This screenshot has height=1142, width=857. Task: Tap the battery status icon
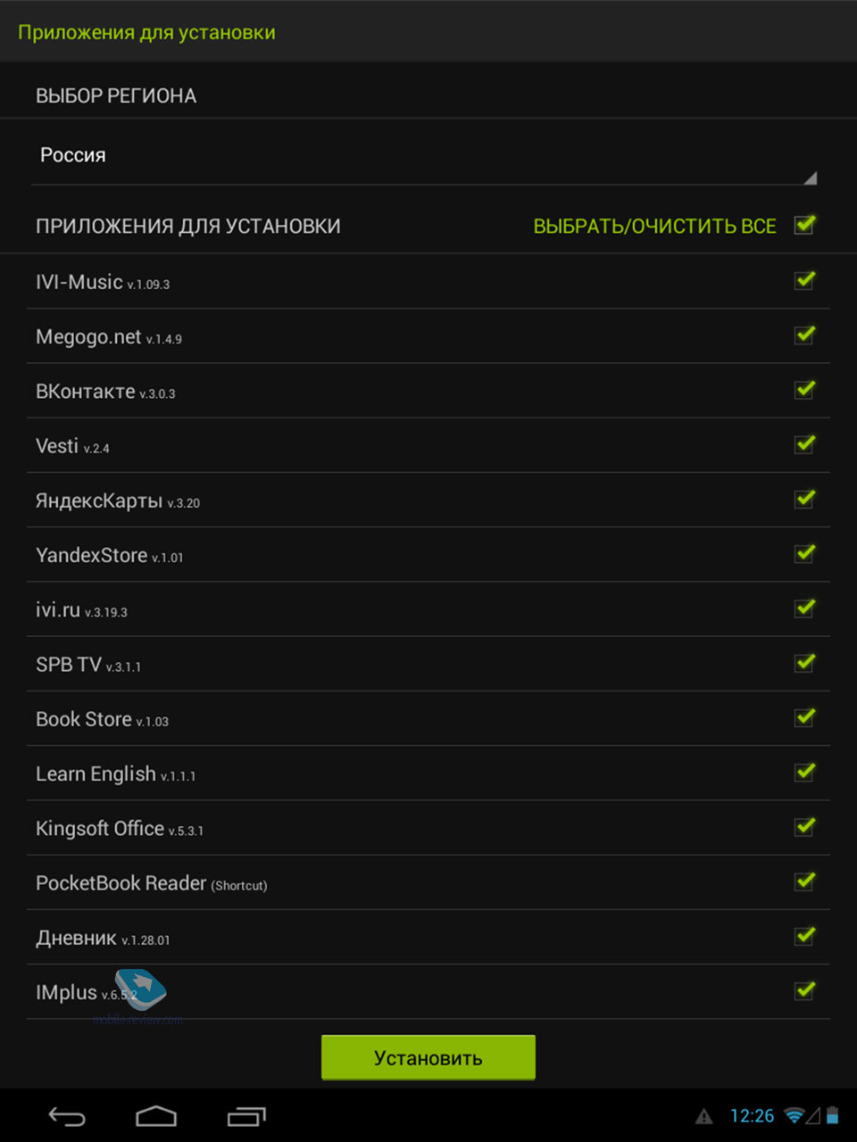click(x=833, y=1115)
